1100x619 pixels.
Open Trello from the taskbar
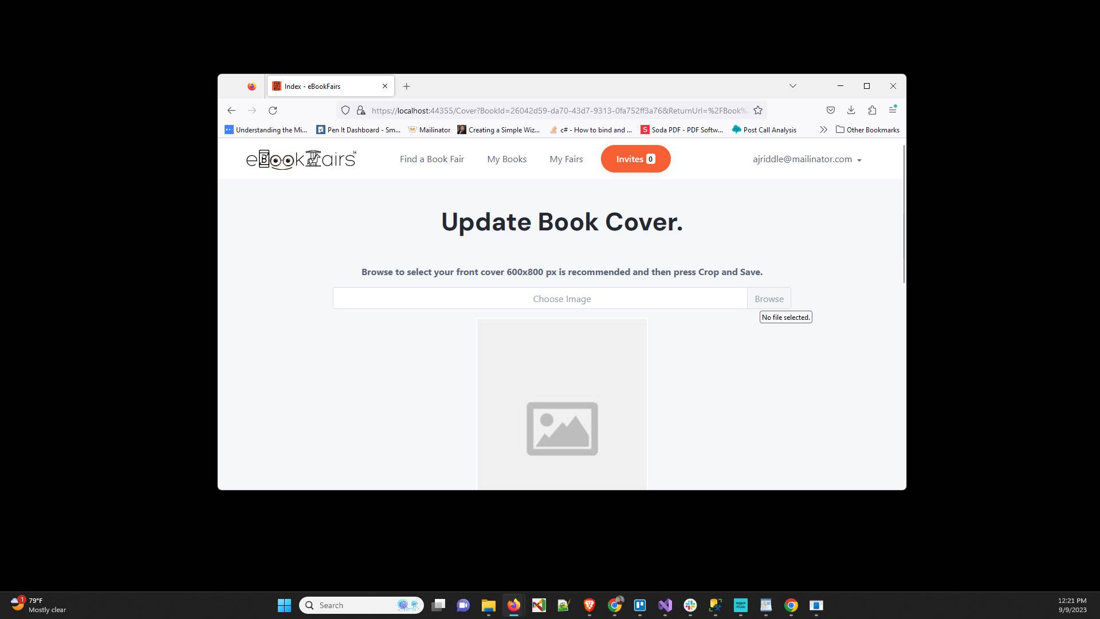click(640, 605)
